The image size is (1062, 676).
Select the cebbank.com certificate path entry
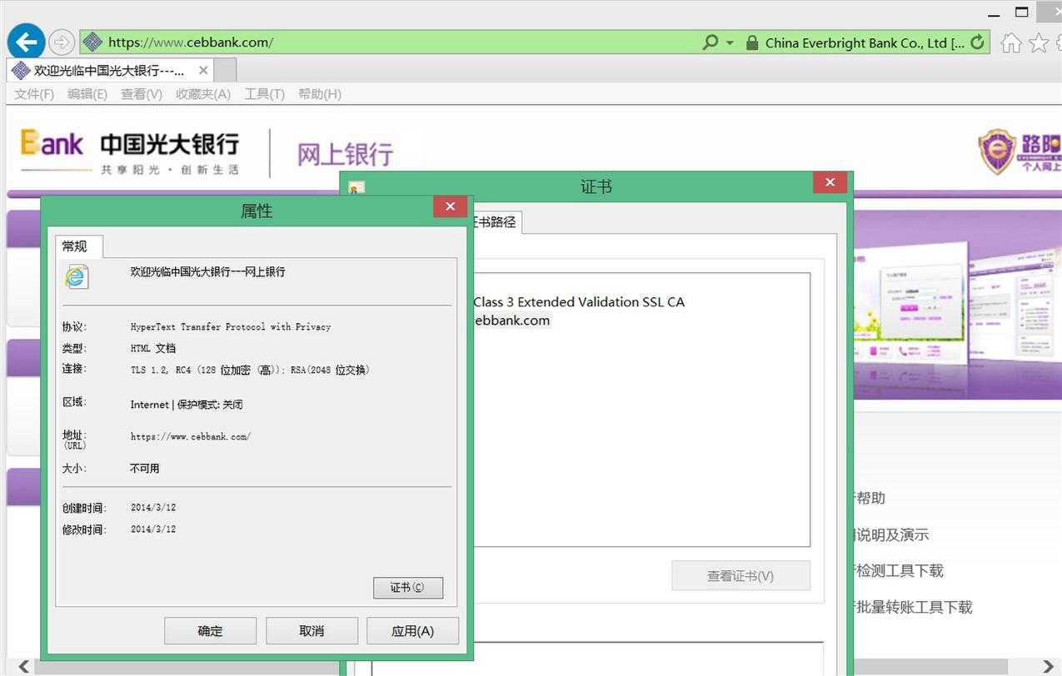coord(511,321)
